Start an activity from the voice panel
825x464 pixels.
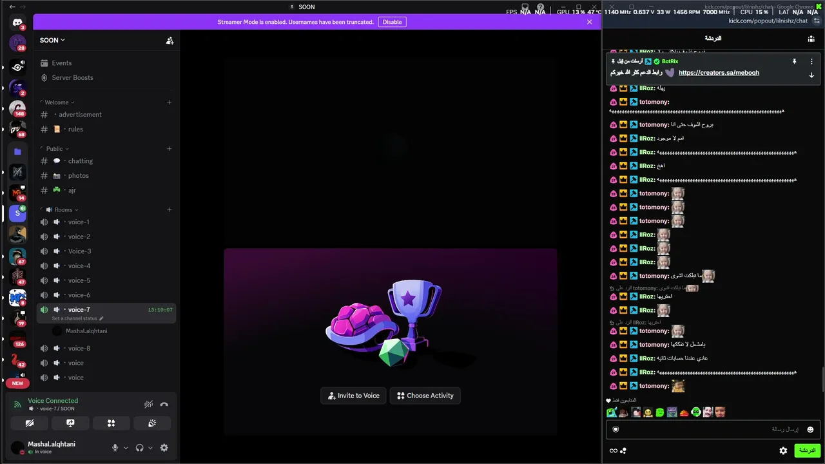pos(111,423)
